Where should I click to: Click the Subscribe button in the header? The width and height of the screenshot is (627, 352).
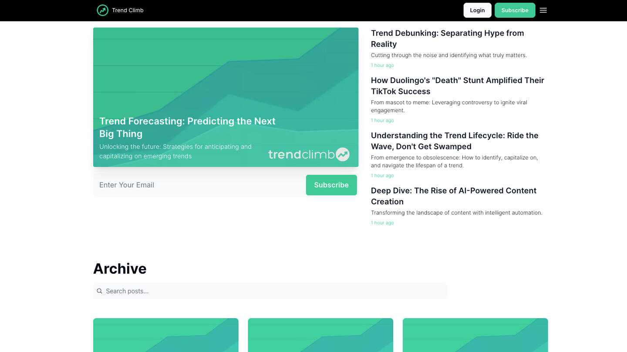click(515, 10)
